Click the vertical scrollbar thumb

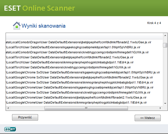click(x=165, y=45)
